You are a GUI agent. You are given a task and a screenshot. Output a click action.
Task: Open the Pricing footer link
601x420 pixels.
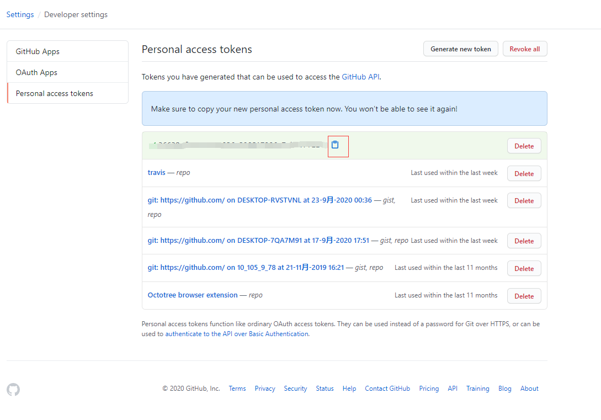429,389
